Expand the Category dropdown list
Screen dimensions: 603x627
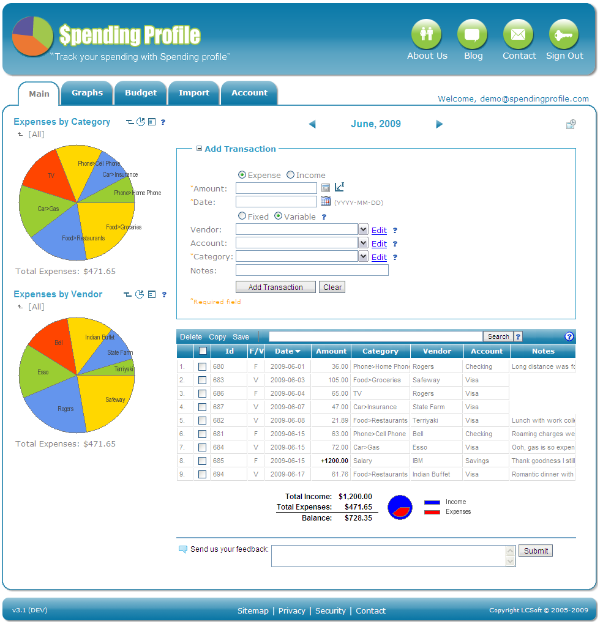364,256
